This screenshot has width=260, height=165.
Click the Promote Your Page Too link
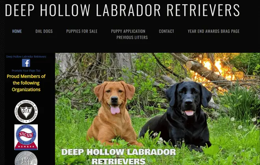coord(26,70)
